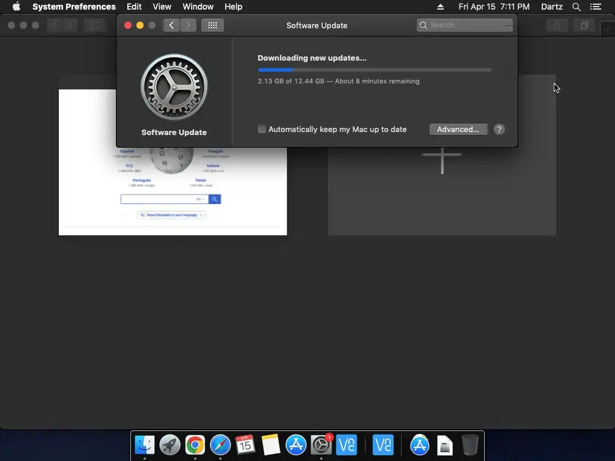Image resolution: width=615 pixels, height=461 pixels.
Task: Click Safari window's share toolbar icon
Action: [x=557, y=25]
